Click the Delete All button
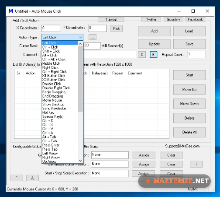The image size is (220, 197). (189, 132)
